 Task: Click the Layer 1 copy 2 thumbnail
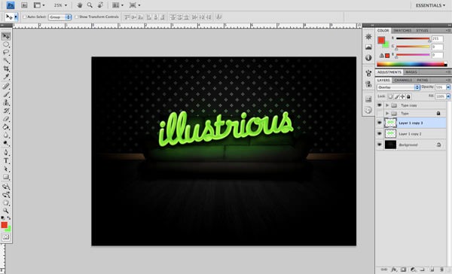coord(390,134)
